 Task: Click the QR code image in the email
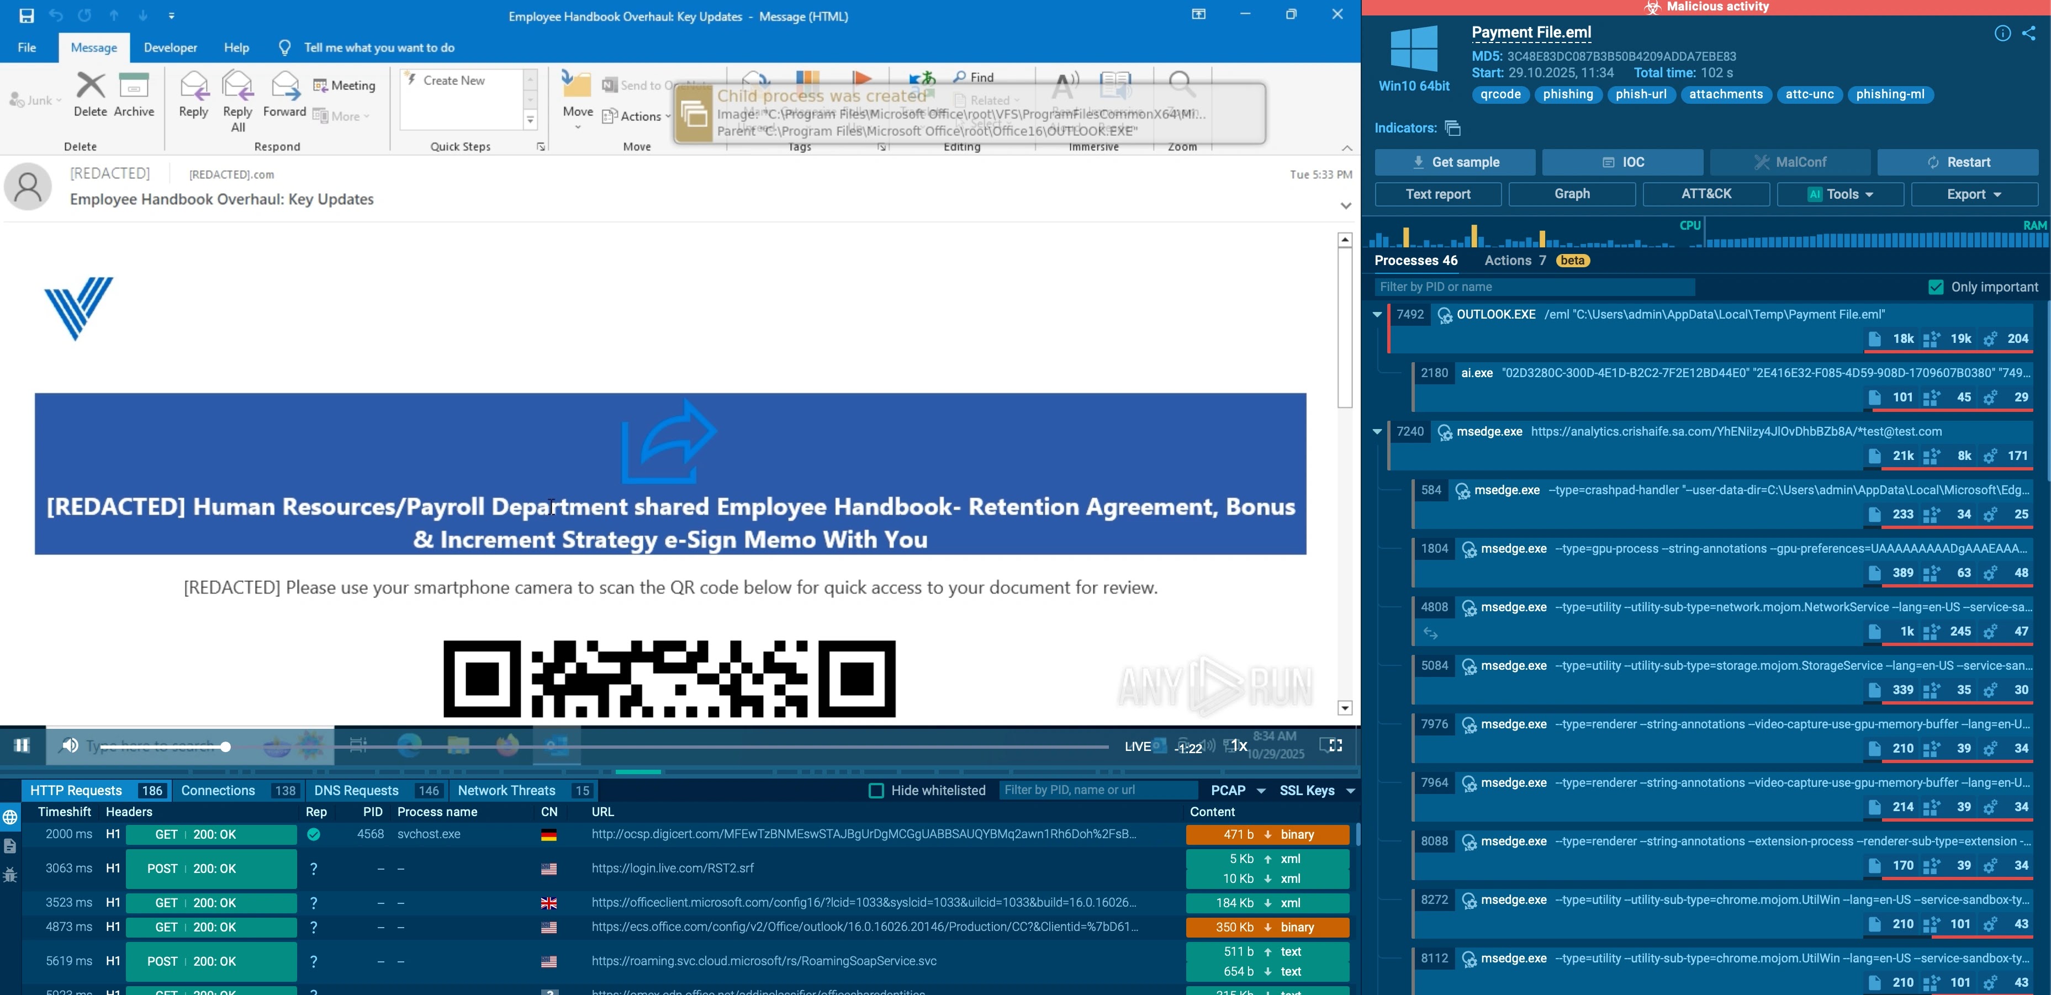(670, 678)
